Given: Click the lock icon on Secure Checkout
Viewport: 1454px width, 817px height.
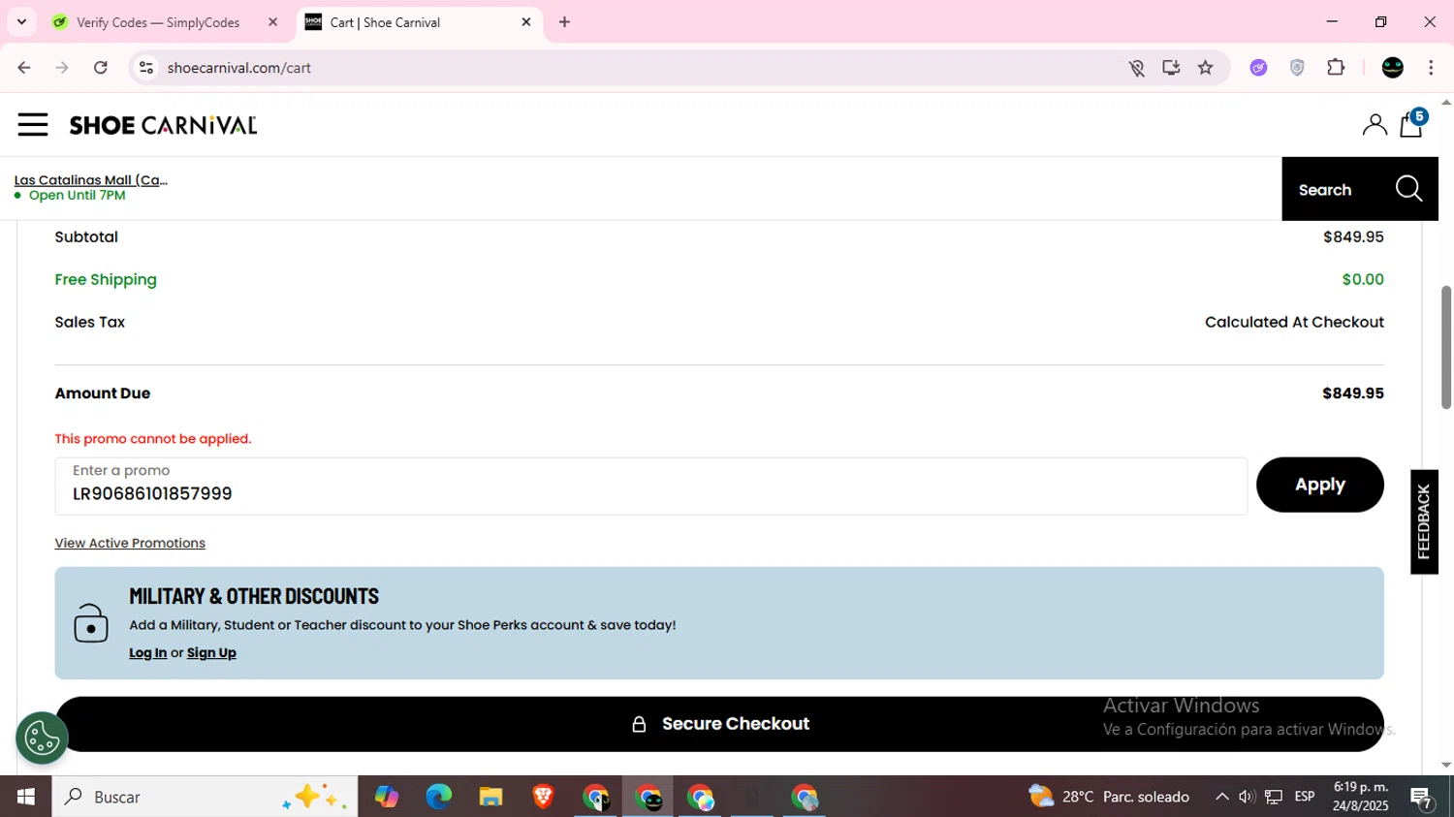Looking at the screenshot, I should (639, 724).
